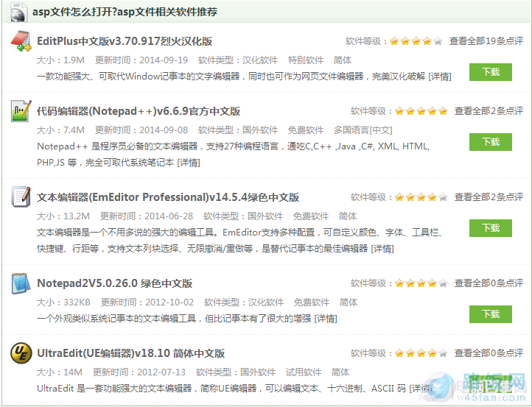Viewport: 532px width, 407px height.
Task: Click Notepad2 size text 332KB
Action: click(77, 302)
